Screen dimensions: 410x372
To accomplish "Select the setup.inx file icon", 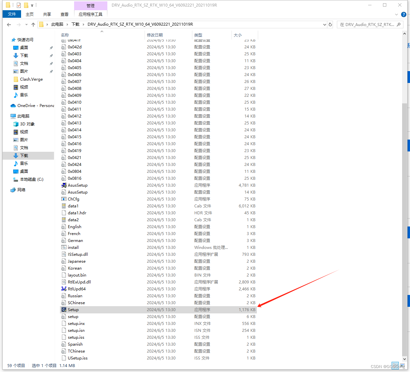I will tap(64, 324).
